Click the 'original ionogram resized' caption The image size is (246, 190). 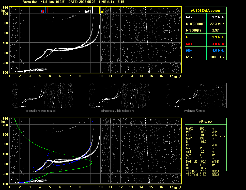pyautogui.click(x=41, y=111)
